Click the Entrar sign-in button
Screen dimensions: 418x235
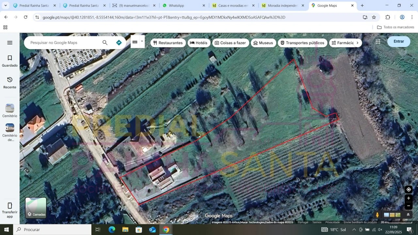click(x=399, y=41)
